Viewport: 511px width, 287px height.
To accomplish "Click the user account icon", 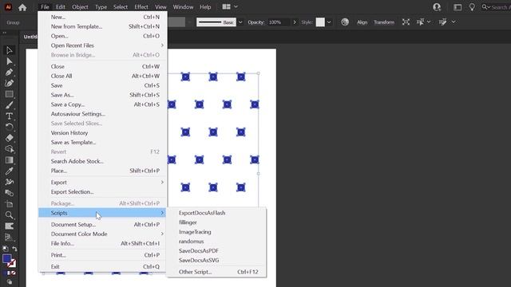I will pos(437,7).
